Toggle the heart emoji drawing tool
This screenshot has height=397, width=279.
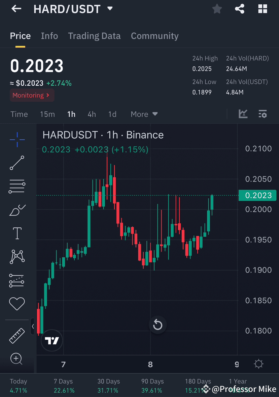17,304
